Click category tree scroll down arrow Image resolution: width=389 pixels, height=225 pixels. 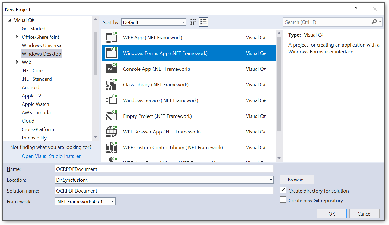point(95,137)
